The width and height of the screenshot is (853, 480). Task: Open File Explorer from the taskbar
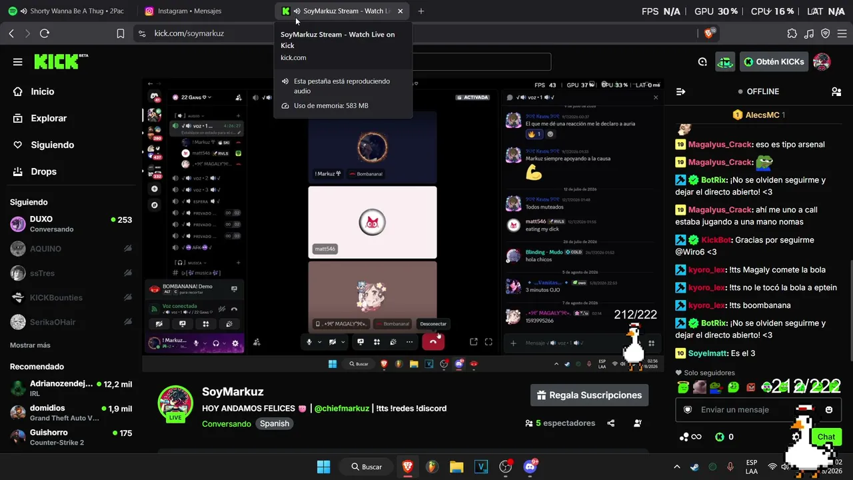(x=456, y=467)
